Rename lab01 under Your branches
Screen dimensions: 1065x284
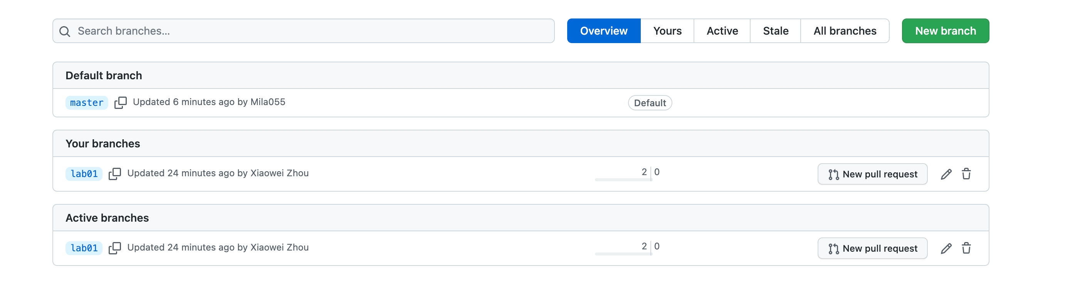946,174
